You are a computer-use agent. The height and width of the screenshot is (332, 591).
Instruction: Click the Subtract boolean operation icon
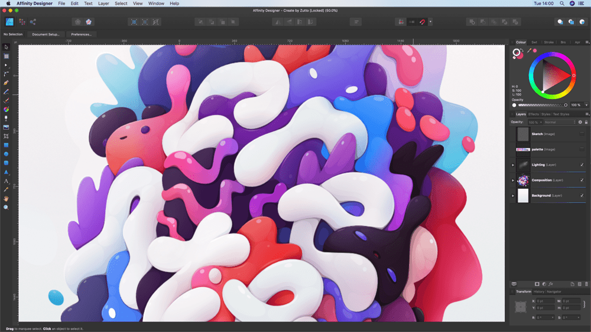[483, 22]
